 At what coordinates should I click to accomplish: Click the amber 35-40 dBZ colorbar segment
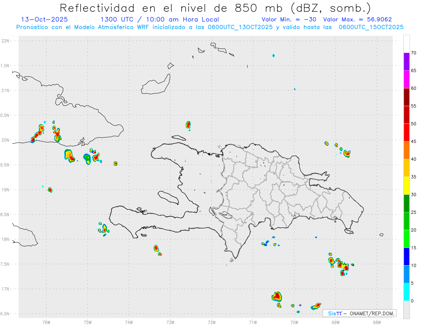(406, 168)
